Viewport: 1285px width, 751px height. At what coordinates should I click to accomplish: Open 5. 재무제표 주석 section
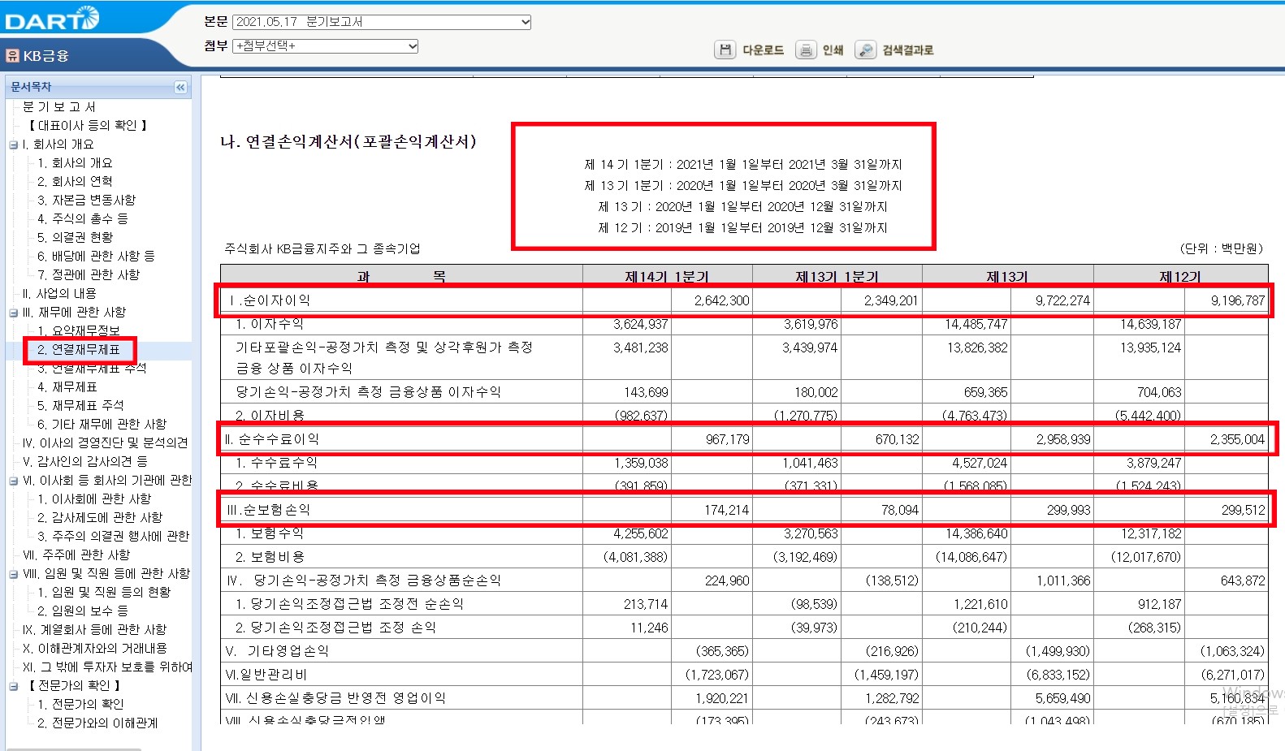80,405
